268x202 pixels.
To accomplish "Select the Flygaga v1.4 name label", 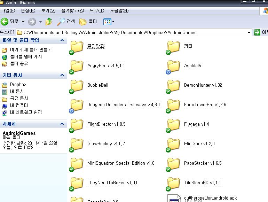I will [196, 124].
